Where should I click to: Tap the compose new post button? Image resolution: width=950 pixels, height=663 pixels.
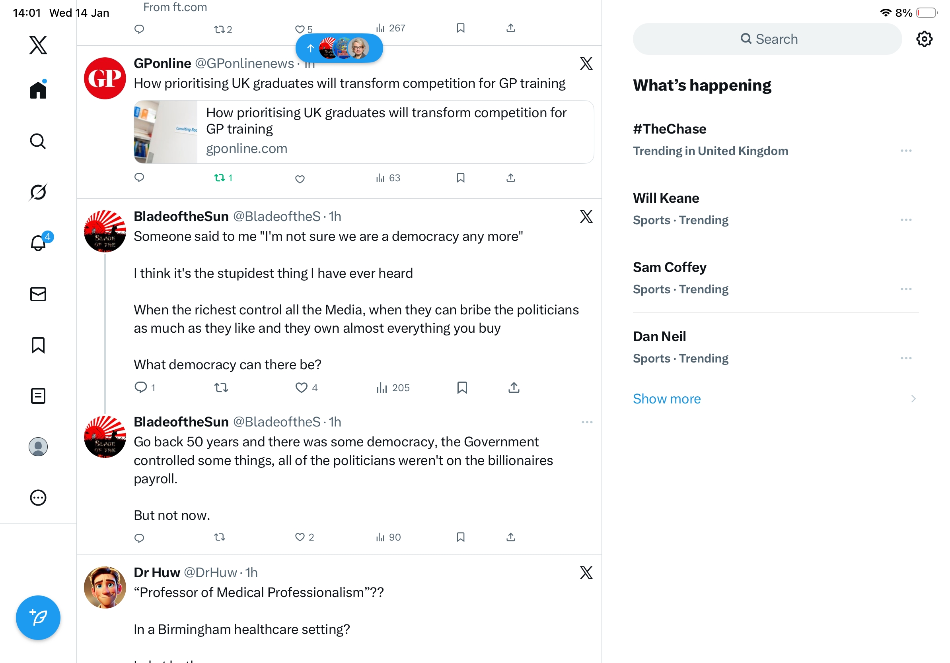click(38, 618)
